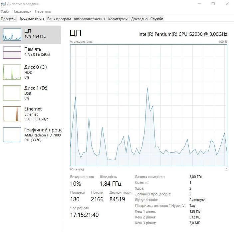Viewport: 234px width, 233px height.
Task: Click the Кеш 2 рівня 512 КБ value
Action: 195,217
